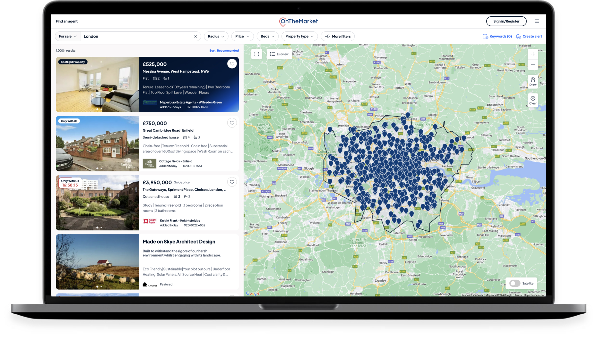Open Great Cambridge Road house photo
Screen dimensions: 597x346
(x=97, y=144)
